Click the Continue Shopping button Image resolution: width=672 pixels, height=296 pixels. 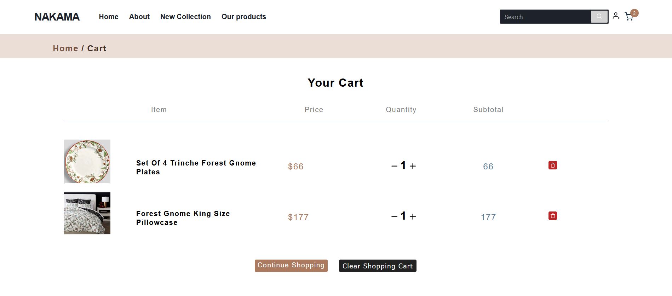click(x=291, y=266)
